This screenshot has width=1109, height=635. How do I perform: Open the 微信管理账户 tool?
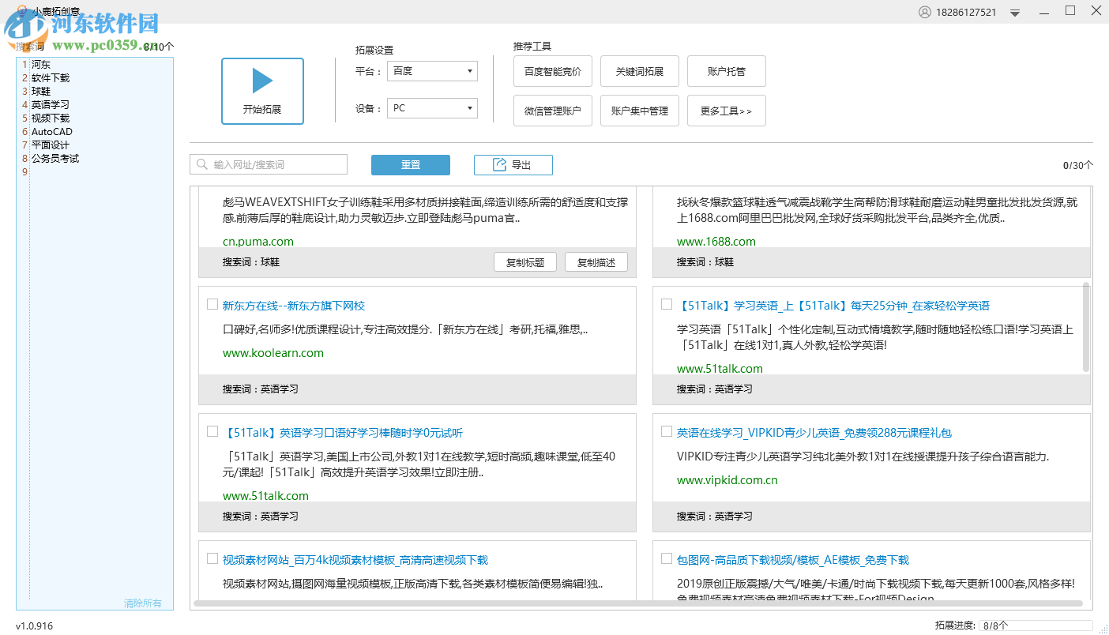[552, 110]
